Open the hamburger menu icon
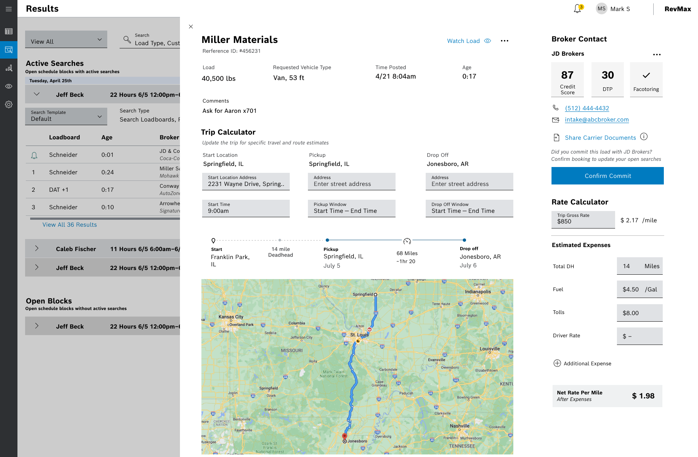698x457 pixels. point(9,9)
